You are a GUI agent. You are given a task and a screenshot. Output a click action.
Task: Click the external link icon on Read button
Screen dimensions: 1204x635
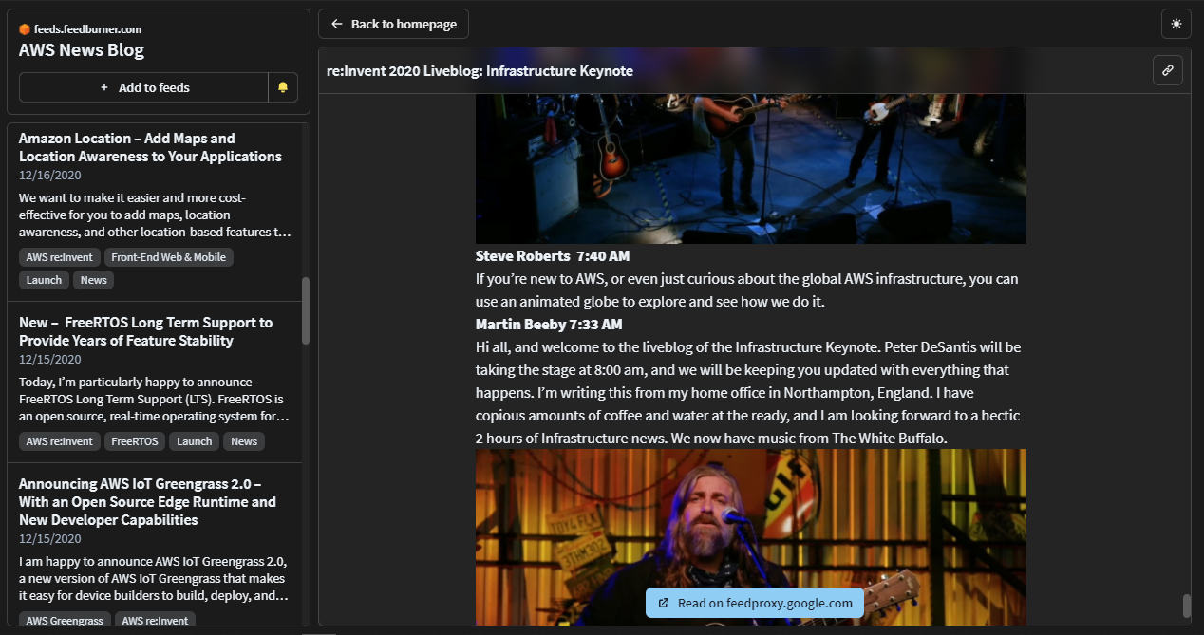(664, 603)
